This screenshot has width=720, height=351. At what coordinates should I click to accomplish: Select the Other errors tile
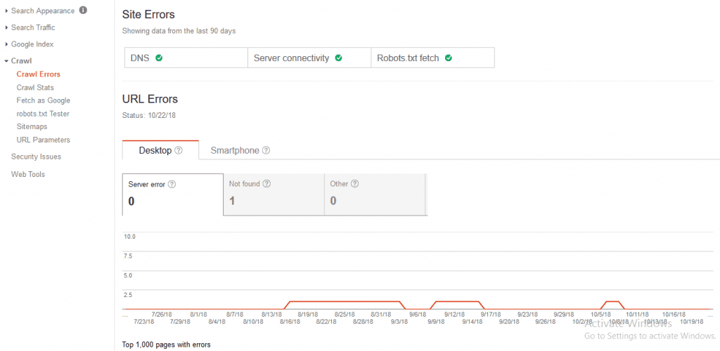(375, 194)
